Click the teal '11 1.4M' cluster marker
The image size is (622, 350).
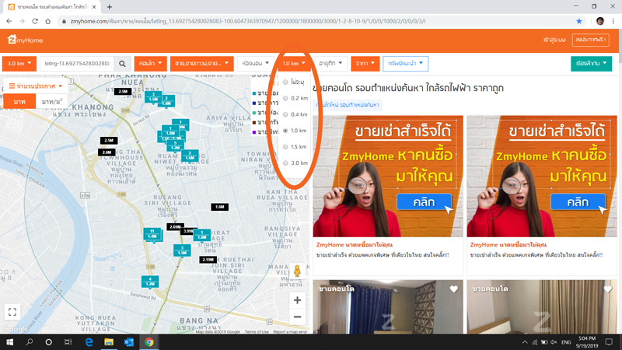click(x=152, y=234)
